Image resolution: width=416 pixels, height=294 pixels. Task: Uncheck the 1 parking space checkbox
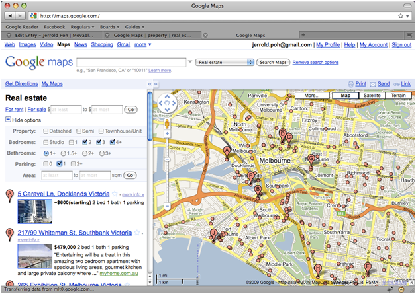click(60, 163)
